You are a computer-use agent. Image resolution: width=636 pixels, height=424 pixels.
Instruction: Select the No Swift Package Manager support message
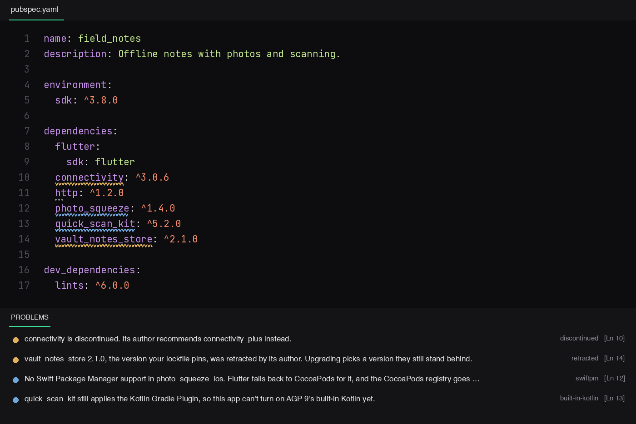coord(252,379)
